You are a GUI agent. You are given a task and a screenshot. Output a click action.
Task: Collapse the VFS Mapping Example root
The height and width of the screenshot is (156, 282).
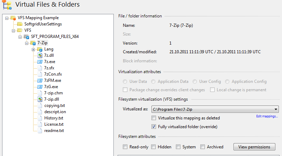click(7, 18)
